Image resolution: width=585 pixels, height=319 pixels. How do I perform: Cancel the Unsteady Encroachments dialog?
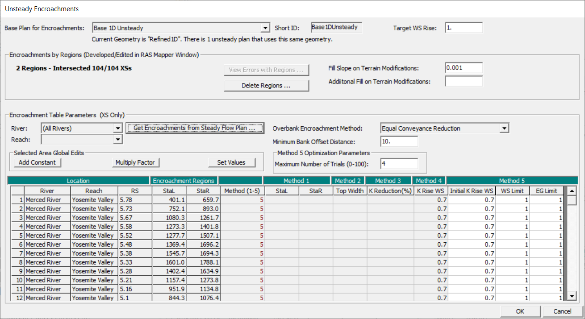(562, 311)
